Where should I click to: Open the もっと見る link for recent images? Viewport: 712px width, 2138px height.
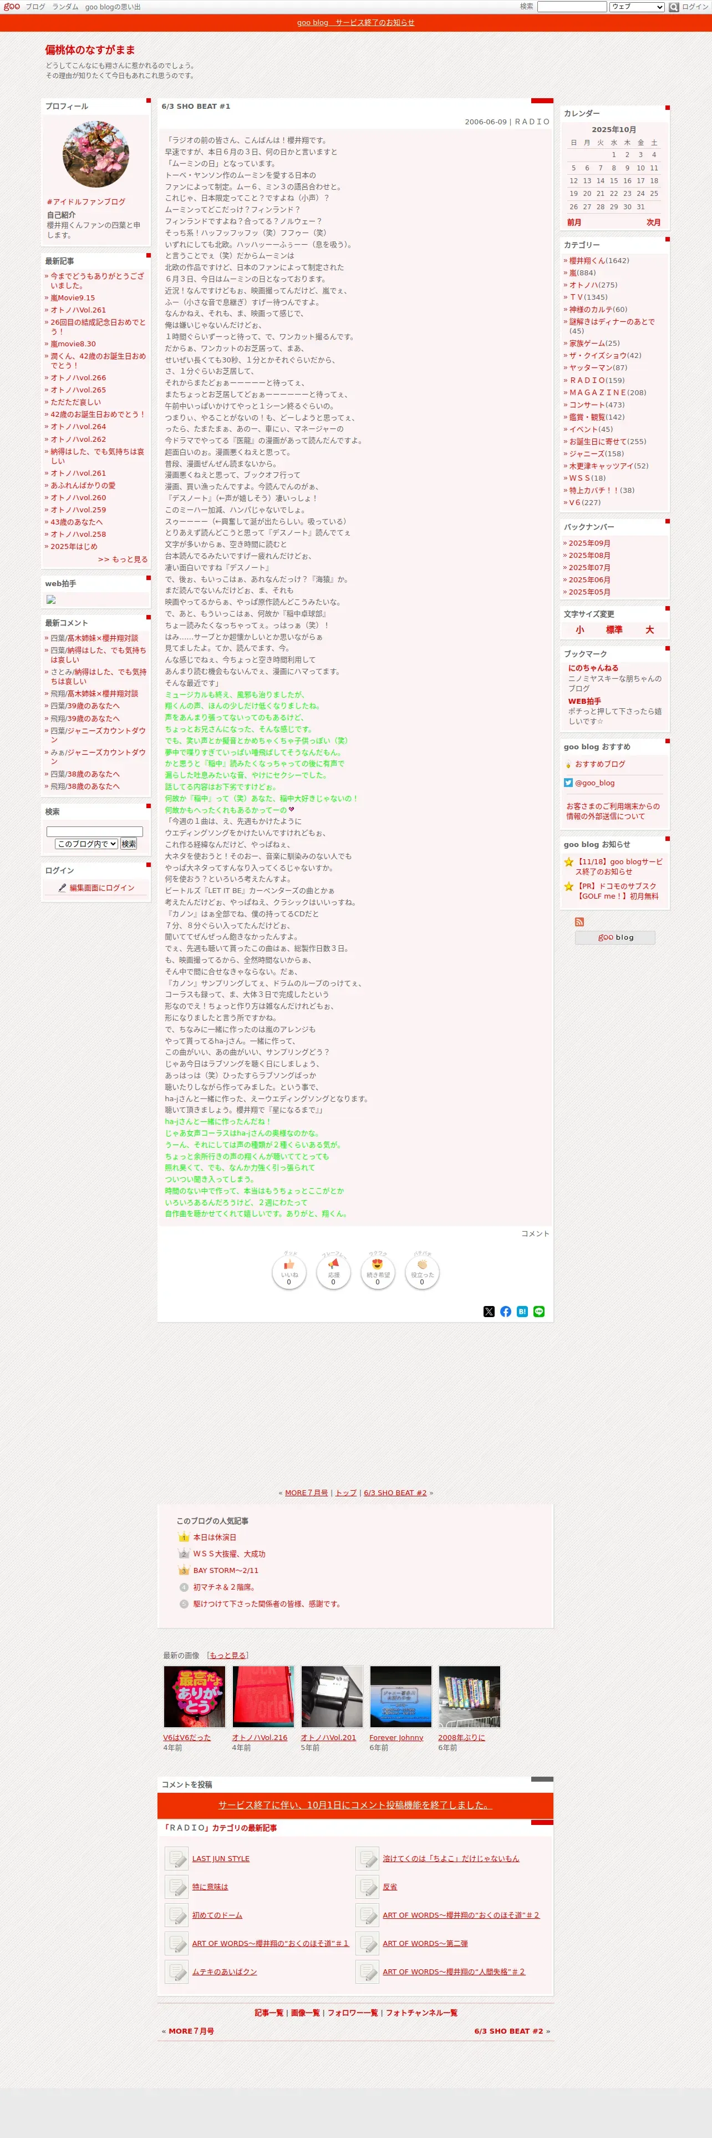tap(228, 1655)
